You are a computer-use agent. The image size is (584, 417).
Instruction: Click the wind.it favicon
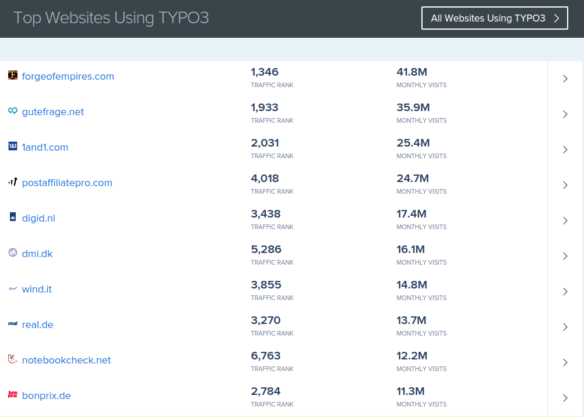coord(13,288)
